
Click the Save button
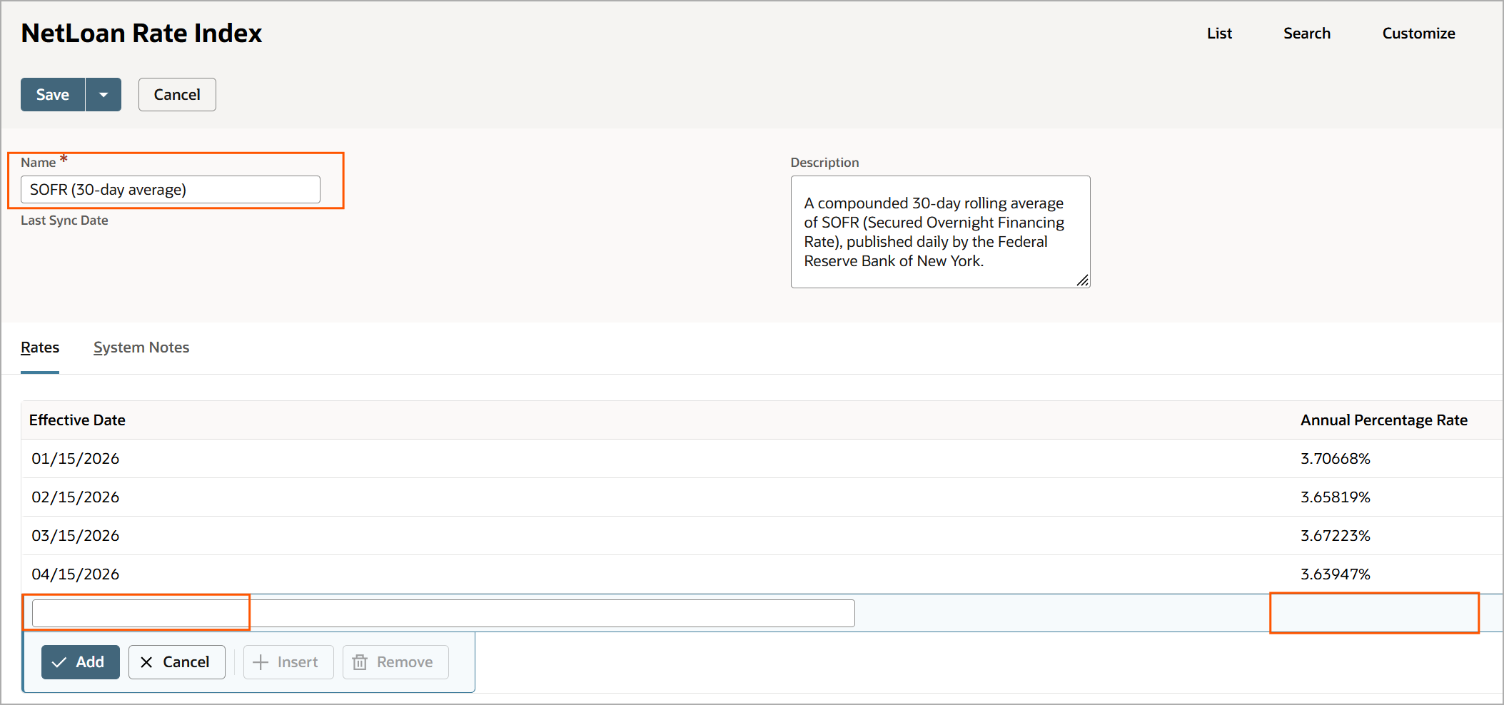coord(53,95)
